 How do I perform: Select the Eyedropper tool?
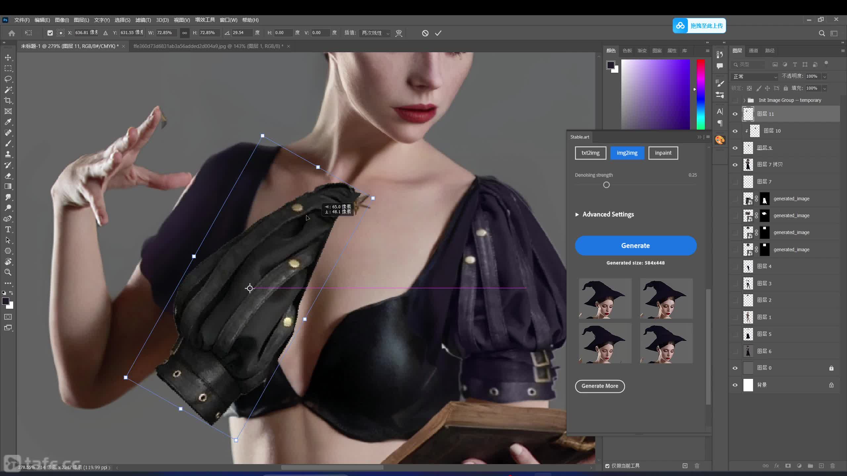tap(8, 122)
